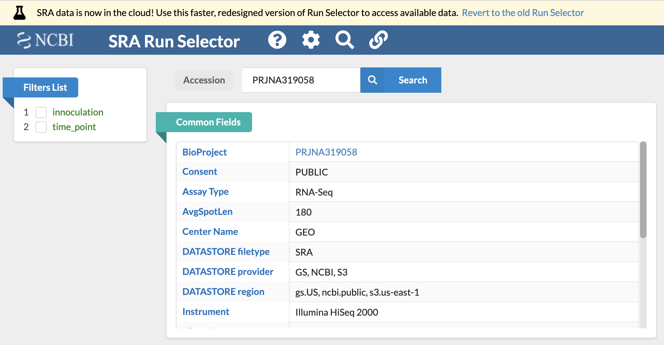Click the Accession search input field
Viewport: 664px width, 345px height.
[x=300, y=80]
